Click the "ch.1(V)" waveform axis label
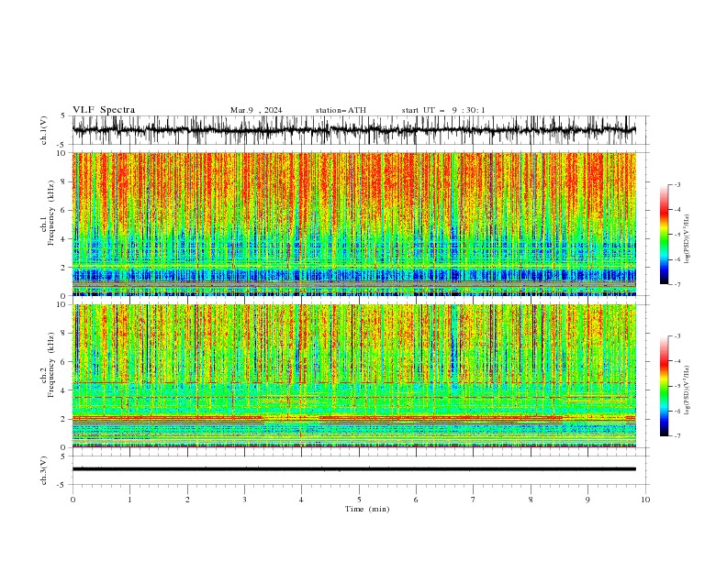727x561 pixels. (x=44, y=130)
